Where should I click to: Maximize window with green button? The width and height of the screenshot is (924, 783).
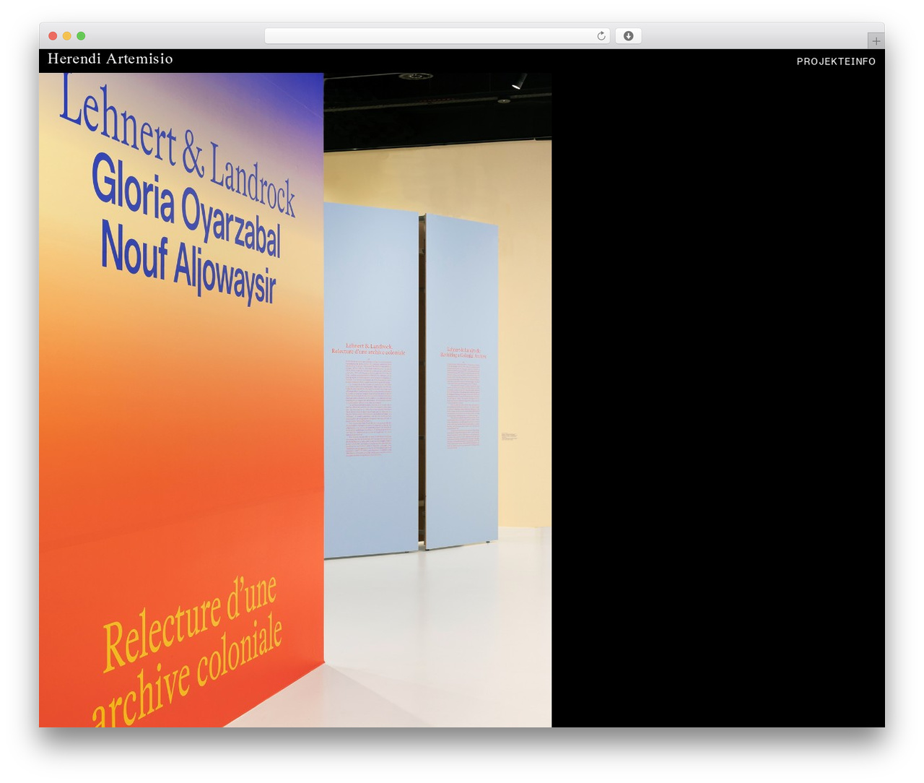coord(81,36)
